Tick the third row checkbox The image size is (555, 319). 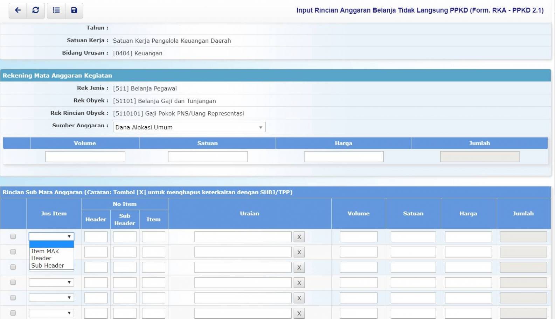tap(13, 267)
